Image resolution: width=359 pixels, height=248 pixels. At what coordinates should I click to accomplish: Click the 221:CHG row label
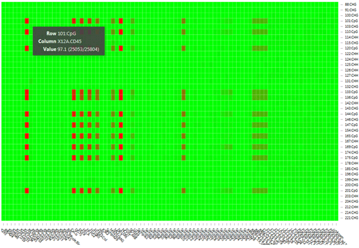pyautogui.click(x=351, y=218)
